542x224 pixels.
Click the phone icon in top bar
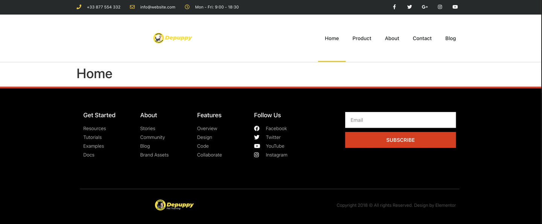coord(79,7)
